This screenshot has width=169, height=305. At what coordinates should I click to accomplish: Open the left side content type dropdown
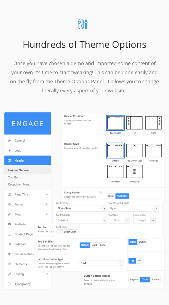pos(102,263)
